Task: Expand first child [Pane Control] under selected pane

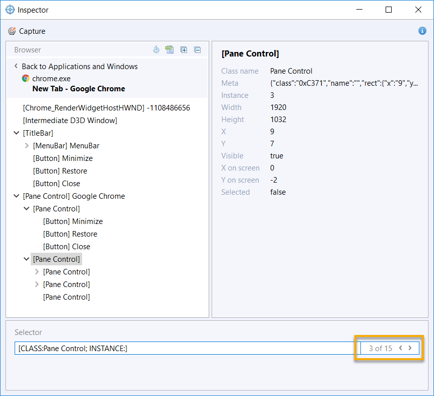Action: pos(37,272)
